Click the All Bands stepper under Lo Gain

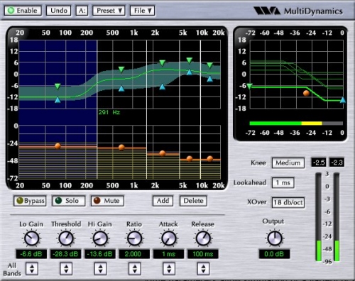click(x=32, y=269)
